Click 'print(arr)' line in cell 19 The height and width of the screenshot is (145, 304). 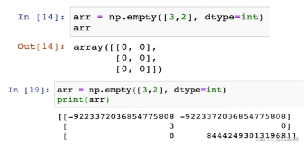pyautogui.click(x=83, y=100)
